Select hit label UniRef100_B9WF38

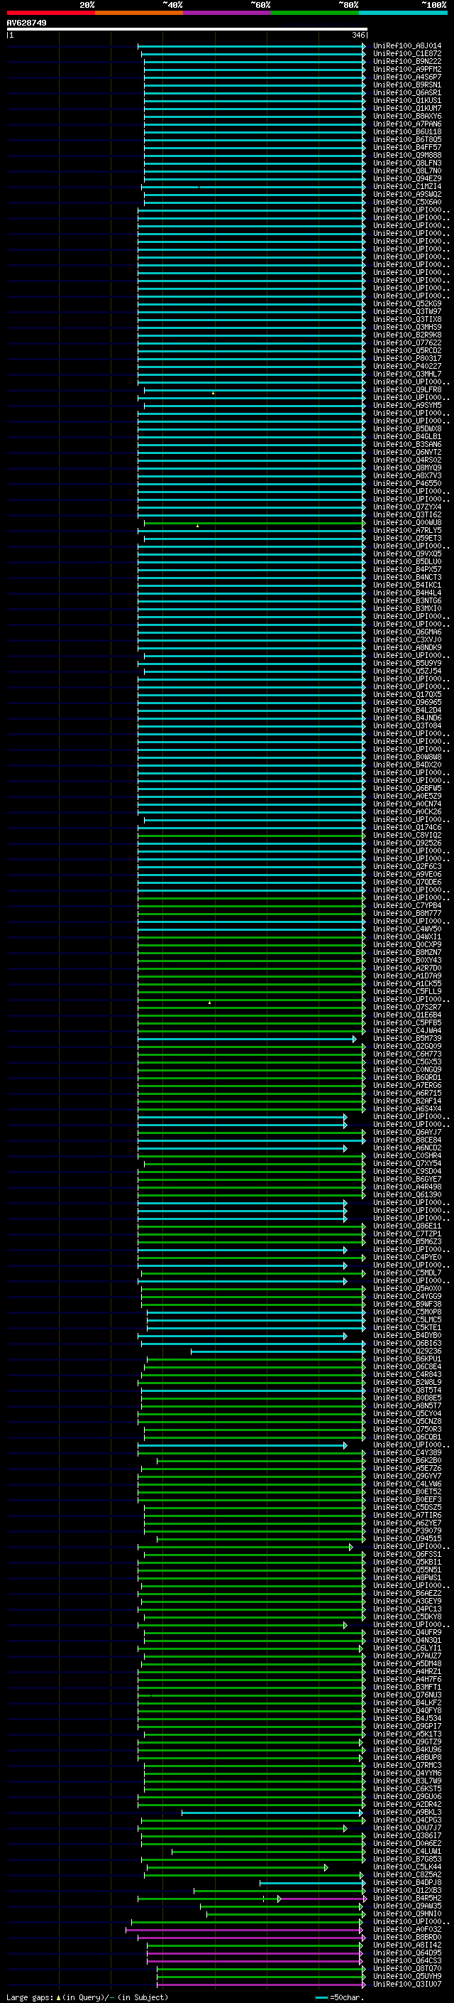407,1304
